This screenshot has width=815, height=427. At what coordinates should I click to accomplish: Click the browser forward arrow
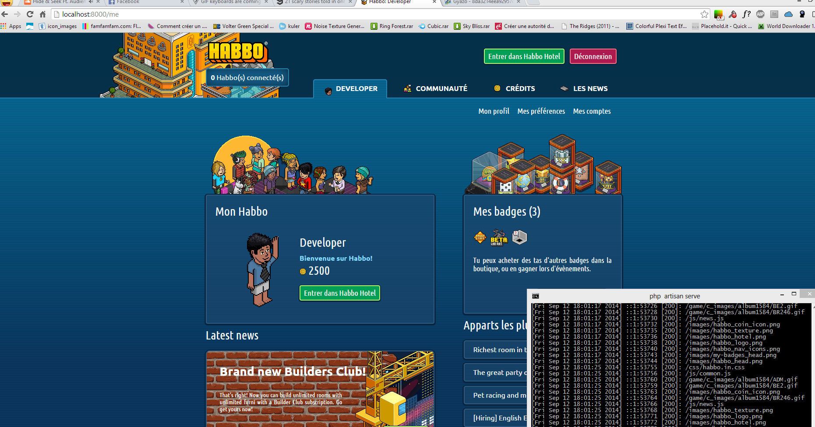18,14
